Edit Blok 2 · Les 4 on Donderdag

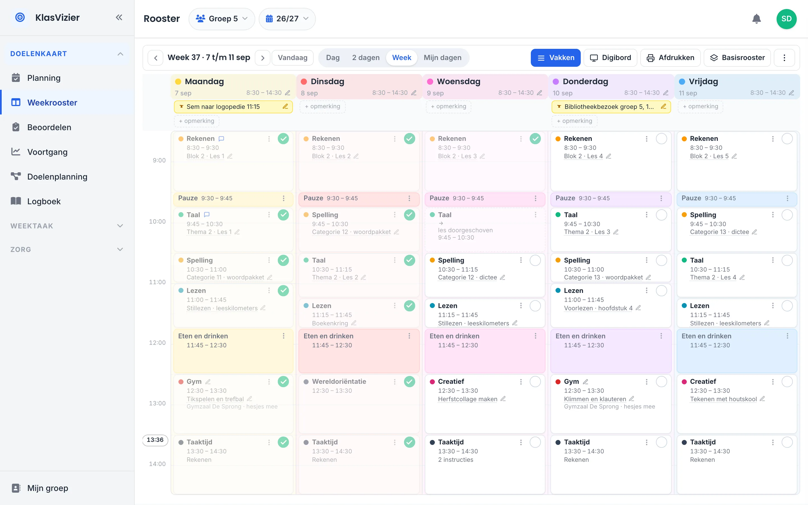click(x=609, y=156)
